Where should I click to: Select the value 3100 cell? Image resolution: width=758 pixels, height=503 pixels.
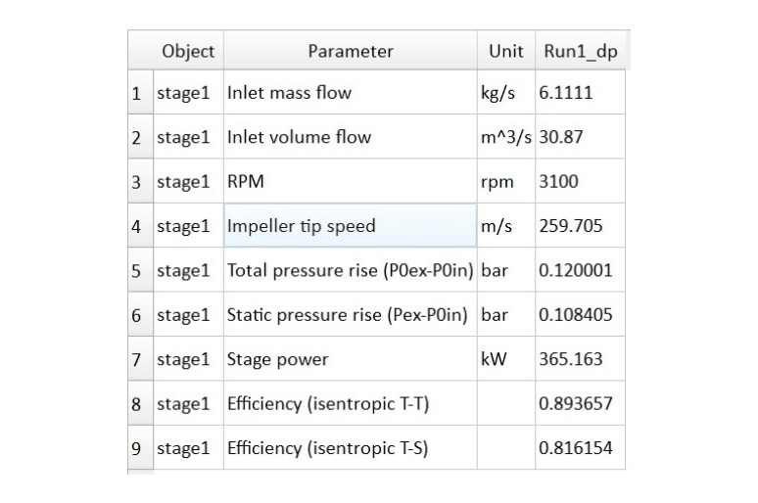coord(580,181)
